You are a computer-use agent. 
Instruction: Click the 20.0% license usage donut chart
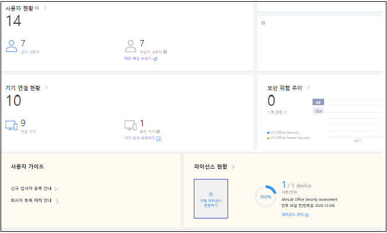[265, 196]
